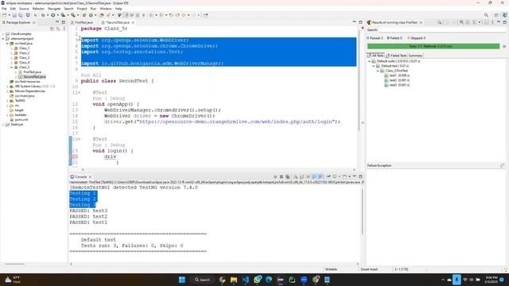Image resolution: width=509 pixels, height=286 pixels.
Task: Click the TestNG results tab icon
Action: coord(369,22)
